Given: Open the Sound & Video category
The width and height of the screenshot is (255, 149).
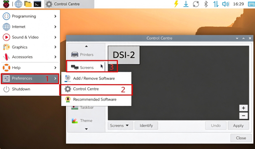Looking at the screenshot, I should pos(30,37).
